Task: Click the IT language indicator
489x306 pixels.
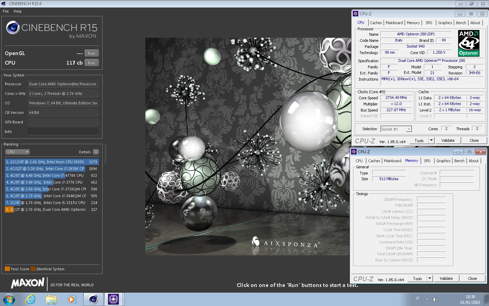Action: coord(418,299)
